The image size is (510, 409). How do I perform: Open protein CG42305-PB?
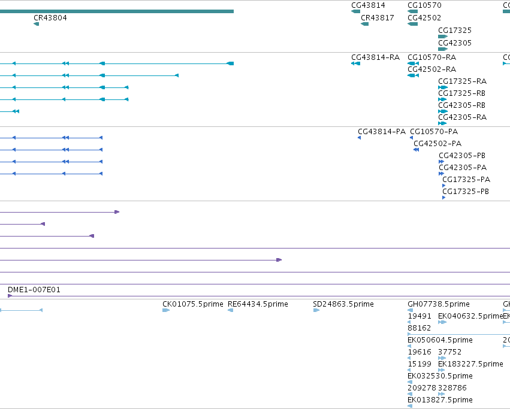click(x=441, y=162)
